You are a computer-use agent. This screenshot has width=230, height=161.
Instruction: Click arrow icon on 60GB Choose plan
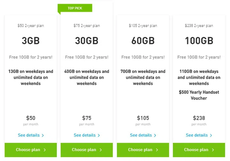[x=157, y=150]
